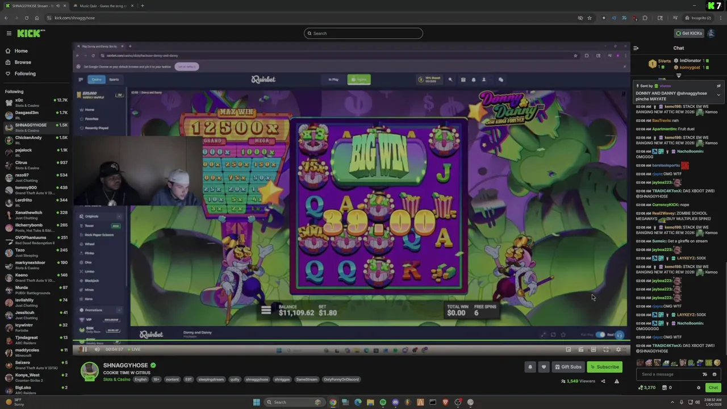Bookmark this page with star icon
Viewport: 727px width, 409px height.
[x=590, y=18]
